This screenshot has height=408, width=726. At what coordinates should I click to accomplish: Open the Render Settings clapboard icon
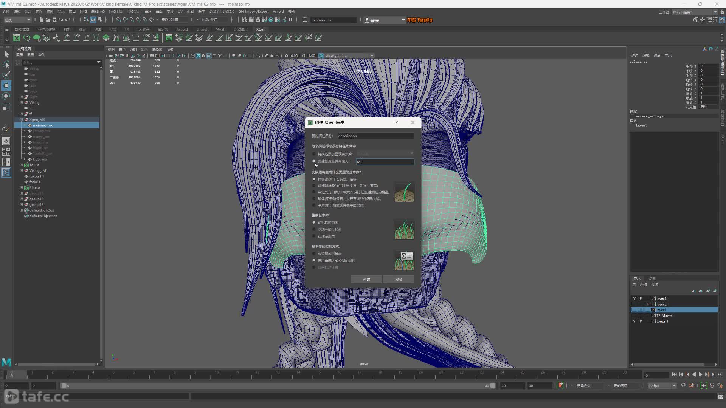(x=264, y=20)
